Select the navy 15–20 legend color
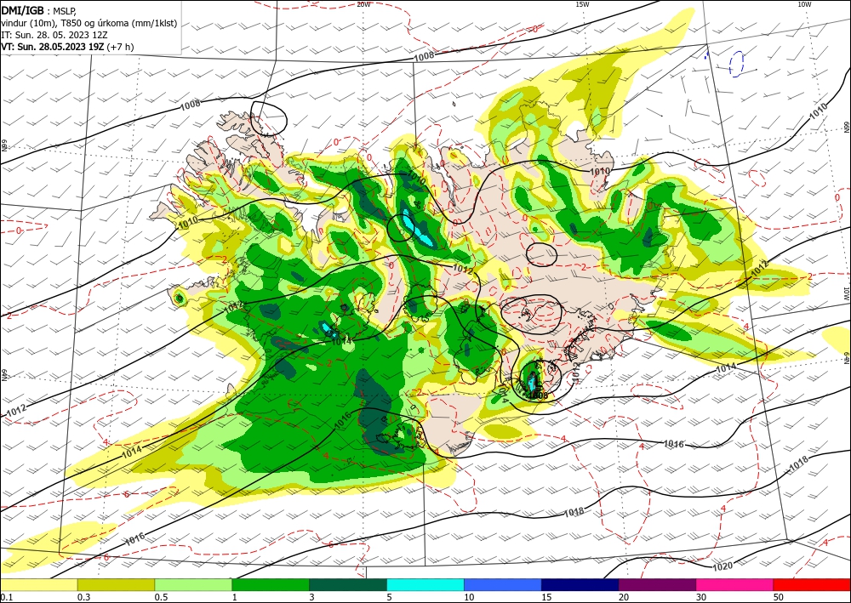The height and width of the screenshot is (603, 851). (580, 584)
